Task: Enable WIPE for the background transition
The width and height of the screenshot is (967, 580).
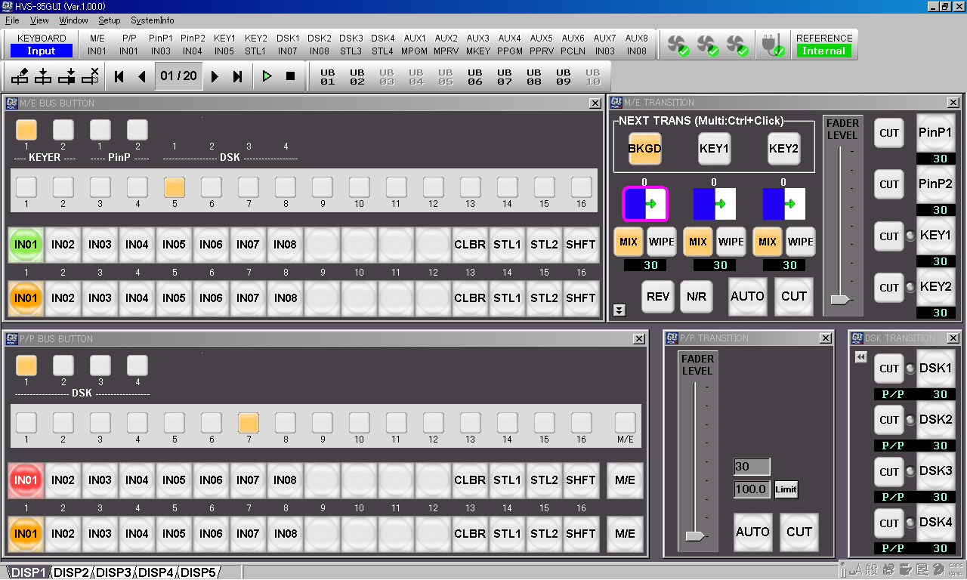Action: tap(662, 242)
